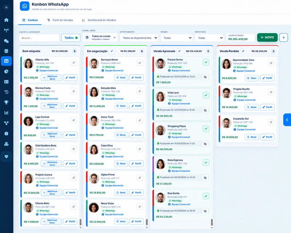Open Perfil for Expansão Sul

[267, 137]
